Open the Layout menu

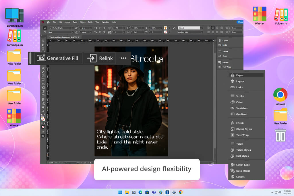coord(67,22)
